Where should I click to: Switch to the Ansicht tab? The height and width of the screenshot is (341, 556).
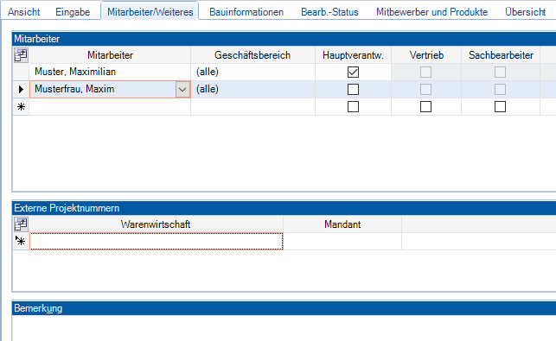(x=23, y=12)
